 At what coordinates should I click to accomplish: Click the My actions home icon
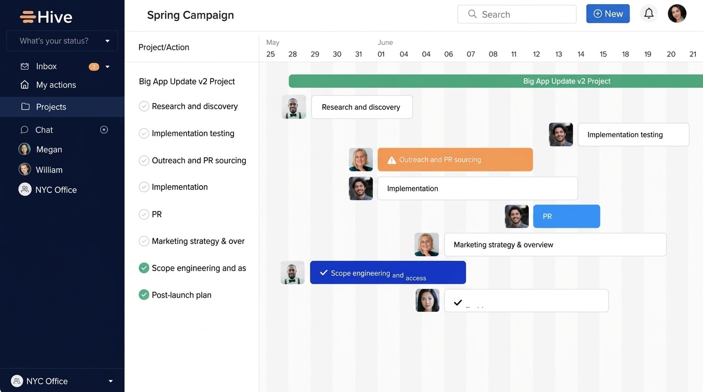tap(25, 85)
